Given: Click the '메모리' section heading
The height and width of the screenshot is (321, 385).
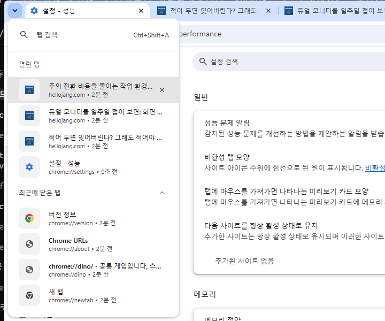Looking at the screenshot, I should tap(205, 294).
